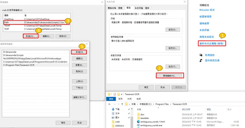The image size is (245, 128).
Task: Click the New Folder icon in Explorer quick access toolbar
Action: click(x=119, y=94)
